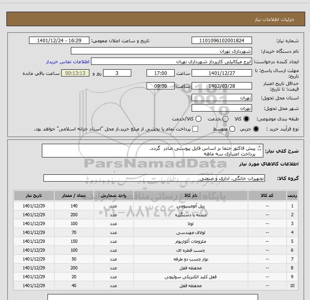
Task: Click the کد کالا column header
Action: tap(267, 196)
